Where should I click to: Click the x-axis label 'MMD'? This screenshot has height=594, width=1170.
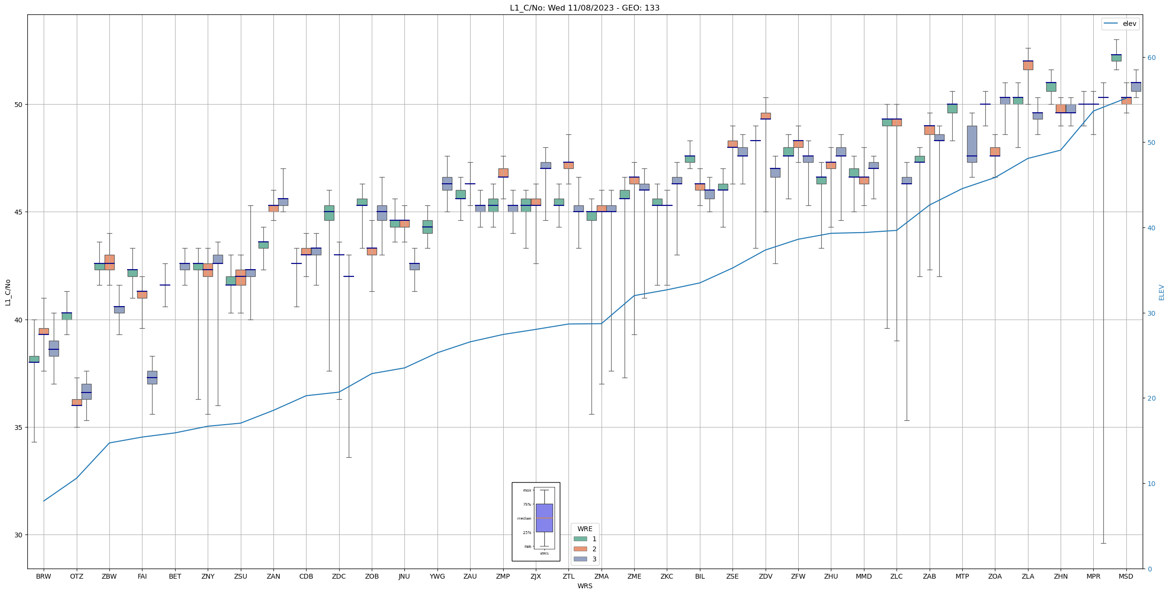point(864,576)
